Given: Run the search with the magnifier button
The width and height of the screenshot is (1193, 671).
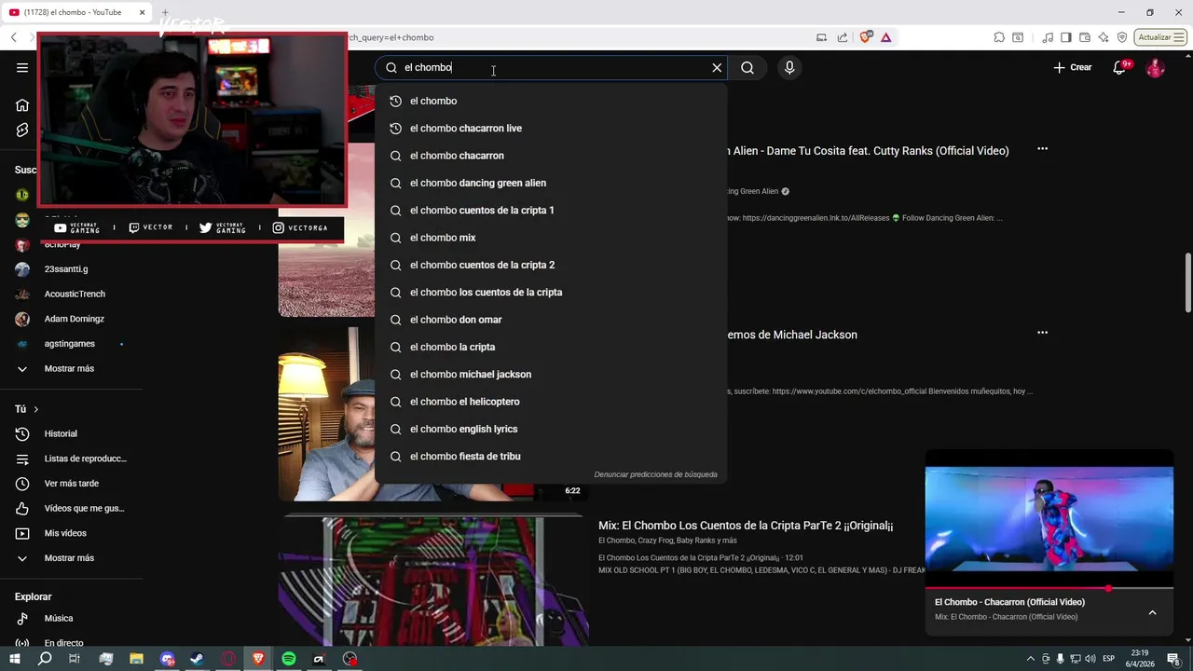Looking at the screenshot, I should point(747,67).
